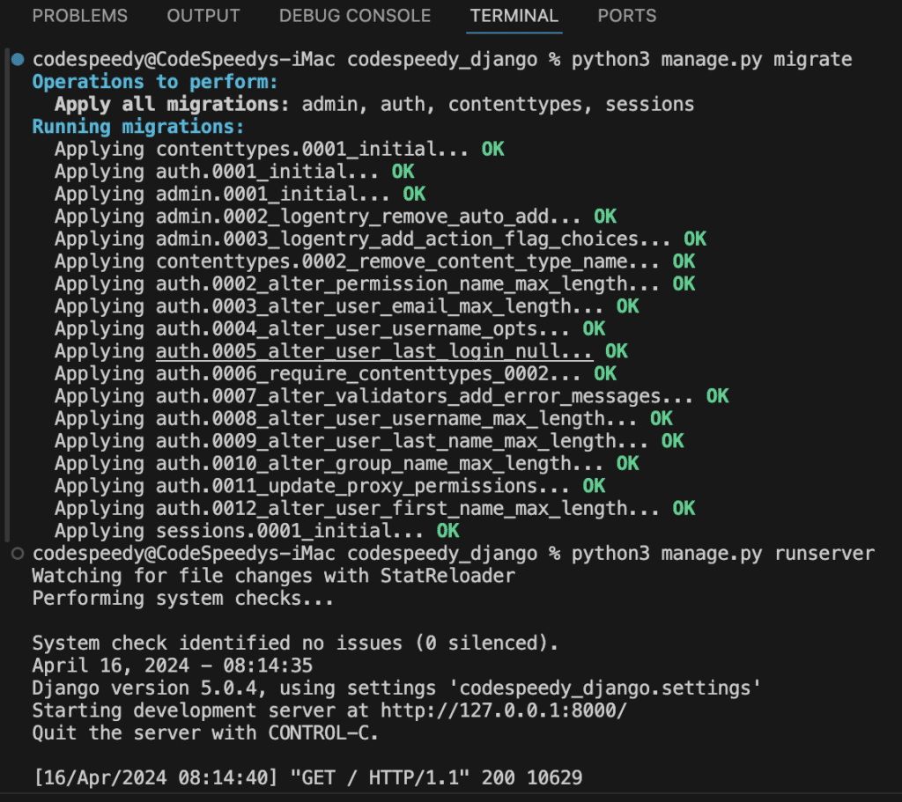
Task: Select the 'Operations to perform:' line
Action: [141, 81]
